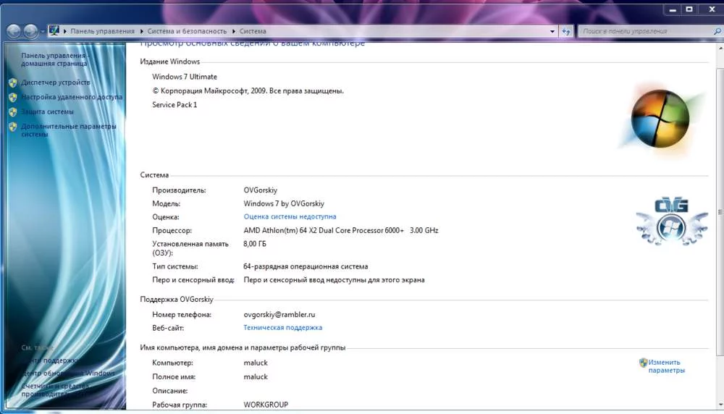Expand arrow after "Панель управления" breadcrumb

pos(141,31)
